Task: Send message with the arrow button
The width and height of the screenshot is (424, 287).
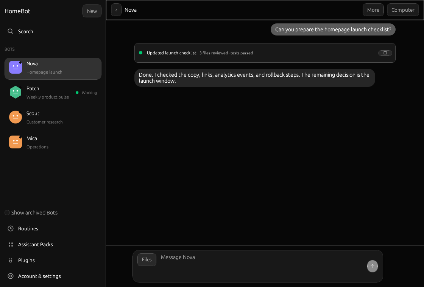Action: click(x=373, y=266)
